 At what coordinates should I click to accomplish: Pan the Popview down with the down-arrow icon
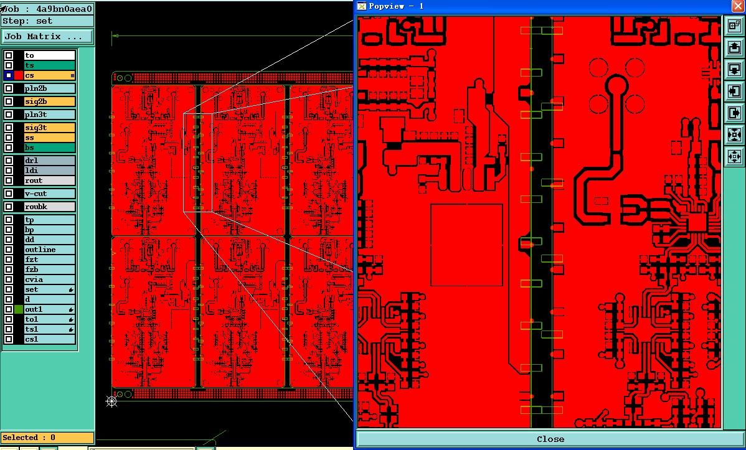coord(734,69)
